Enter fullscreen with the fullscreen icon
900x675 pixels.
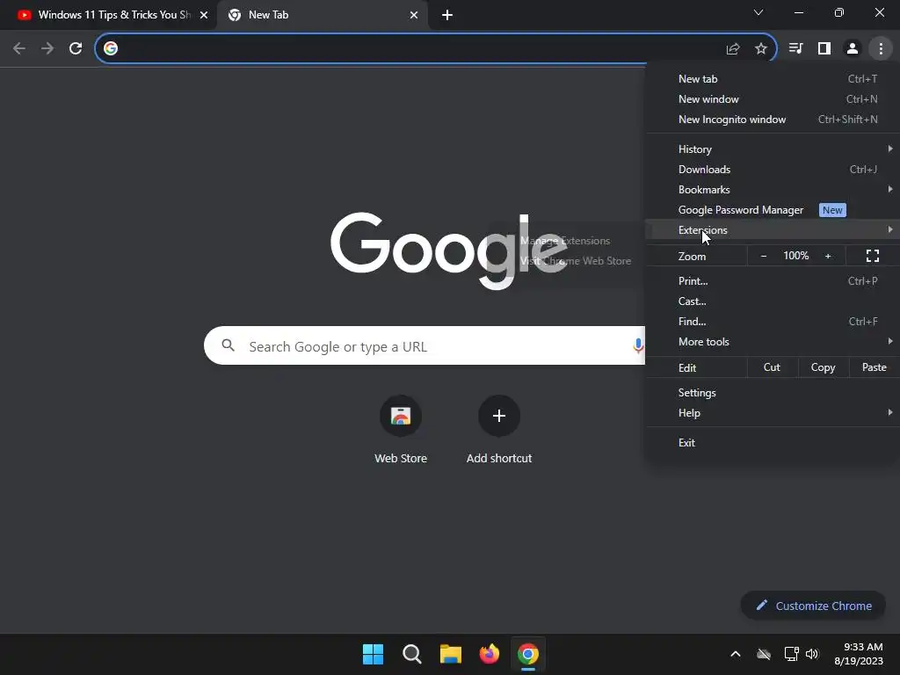pyautogui.click(x=873, y=256)
